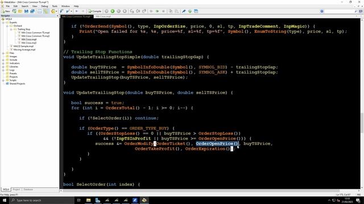Open the File menu
Image resolution: width=364 pixels, height=204 pixels.
click(x=7, y=6)
